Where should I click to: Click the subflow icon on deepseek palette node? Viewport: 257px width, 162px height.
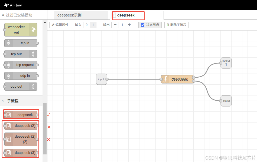point(8,115)
